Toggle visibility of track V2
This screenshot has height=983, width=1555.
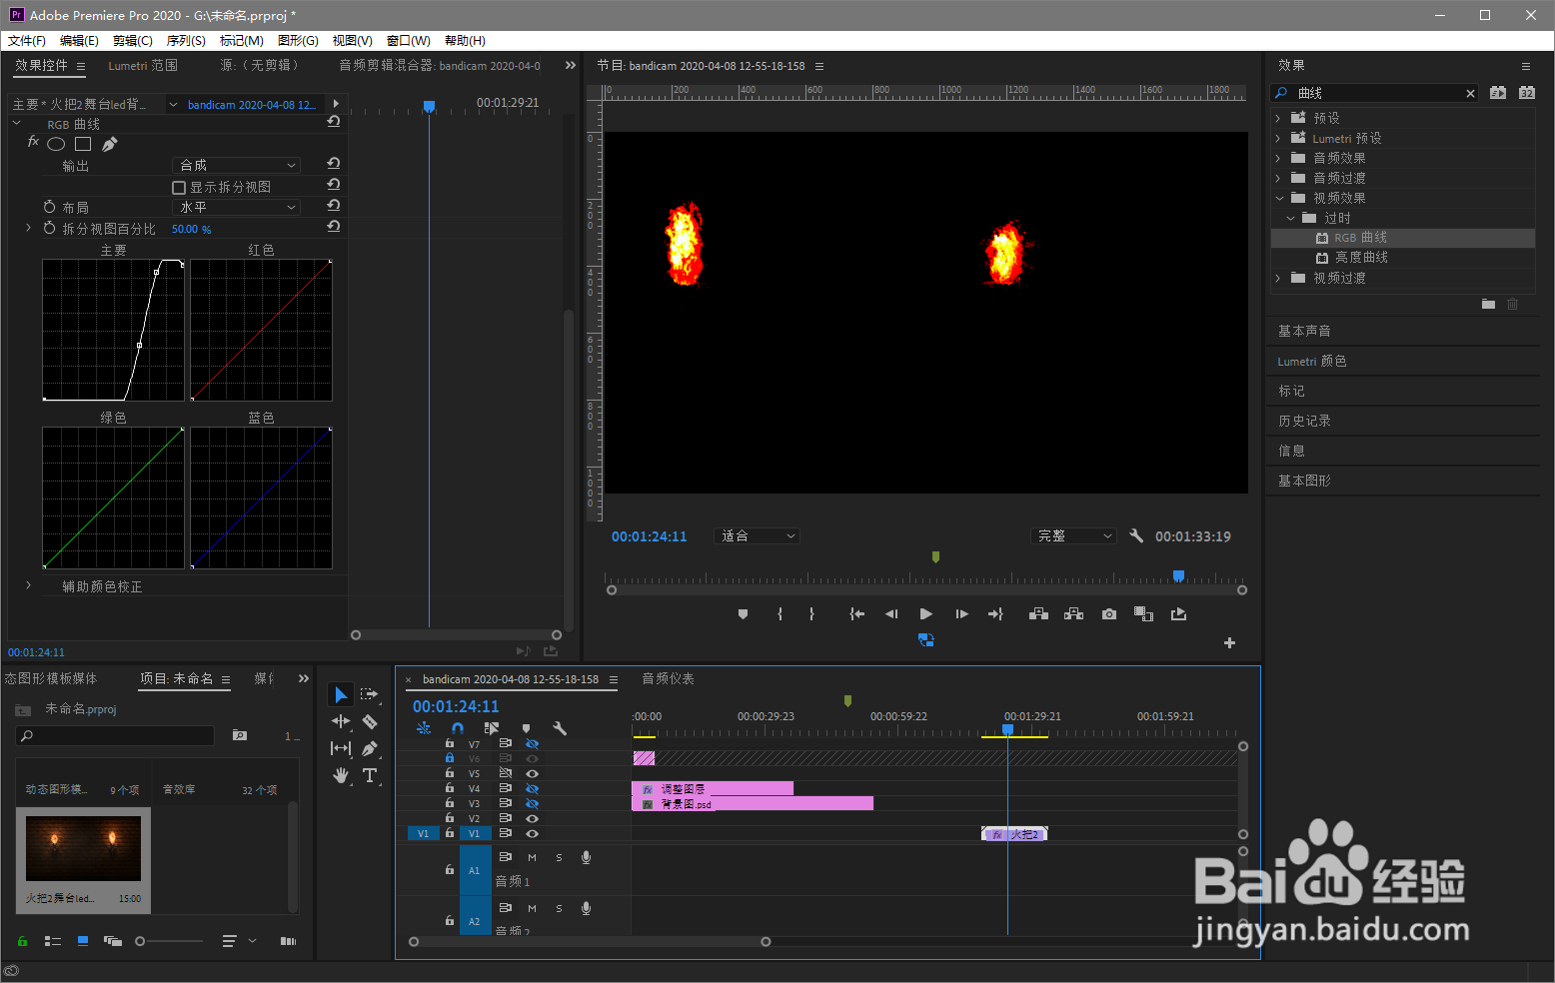point(532,818)
